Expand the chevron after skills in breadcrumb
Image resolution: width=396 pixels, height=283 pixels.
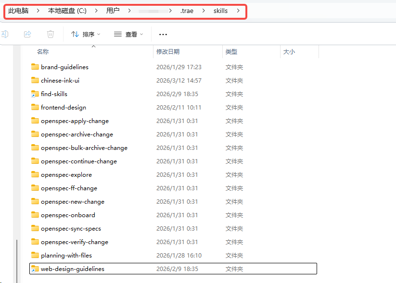point(238,11)
